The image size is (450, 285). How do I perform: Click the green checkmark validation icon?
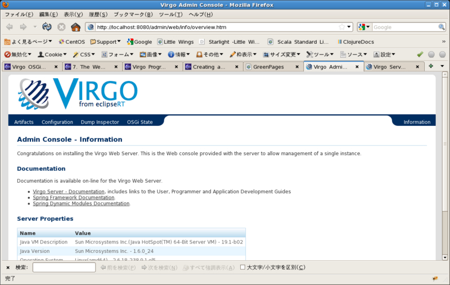tap(420, 54)
